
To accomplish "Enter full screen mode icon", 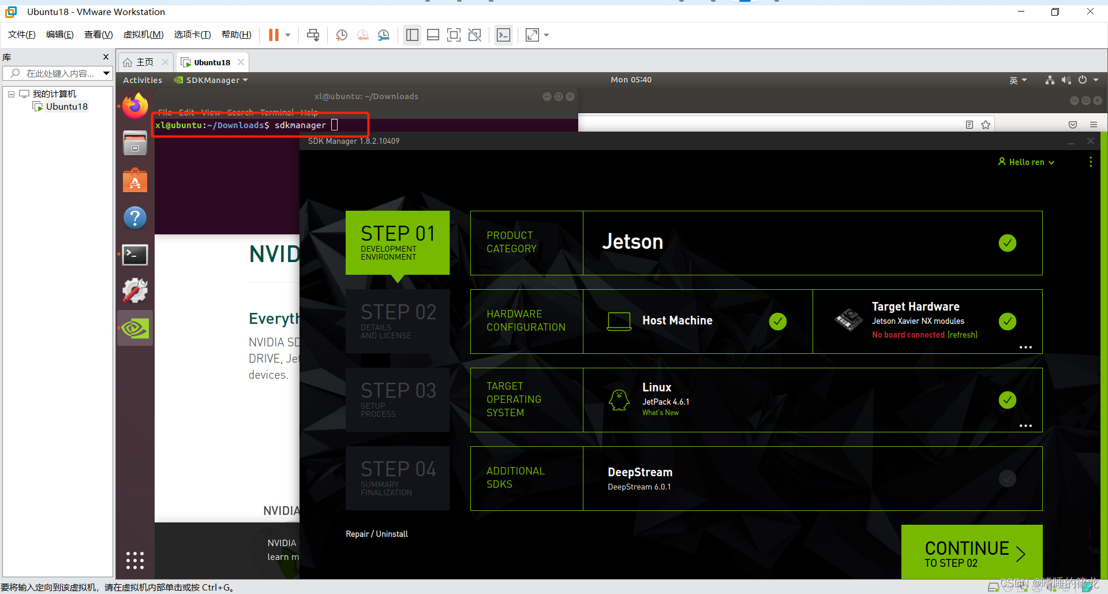I will 454,35.
